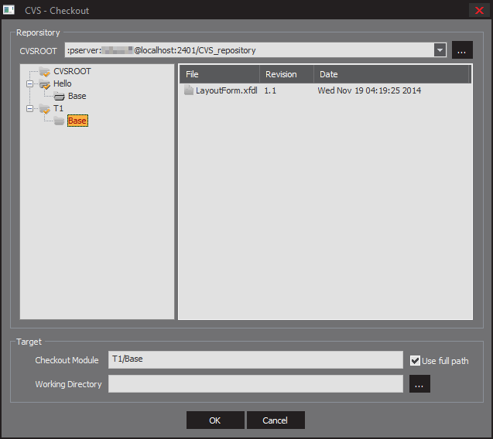Browse for the Working Directory folder
Viewport: 493px width, 439px height.
[419, 384]
